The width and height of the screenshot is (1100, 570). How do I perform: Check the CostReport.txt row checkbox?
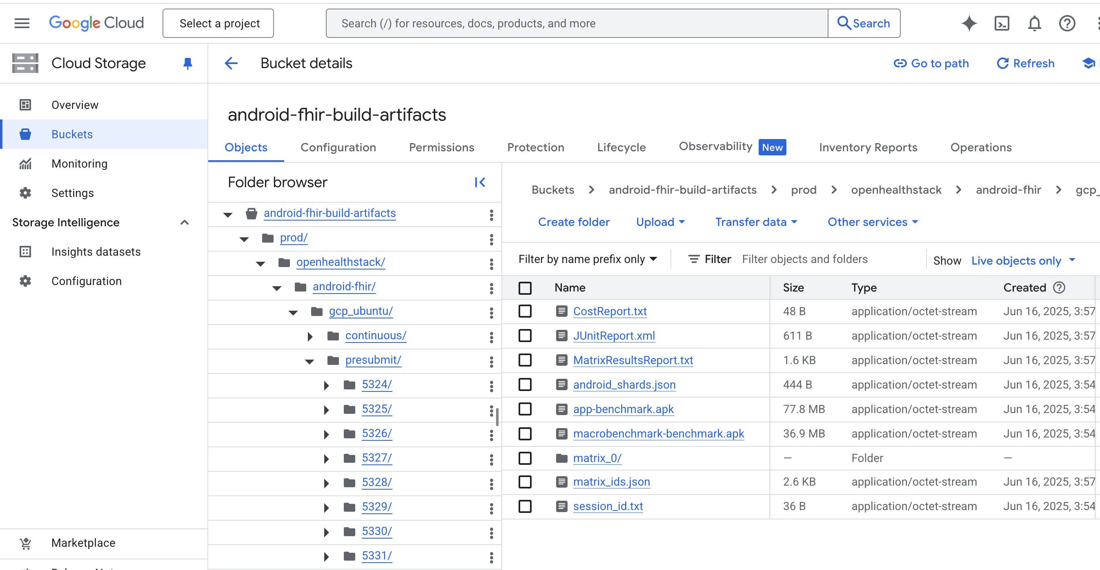pos(525,311)
